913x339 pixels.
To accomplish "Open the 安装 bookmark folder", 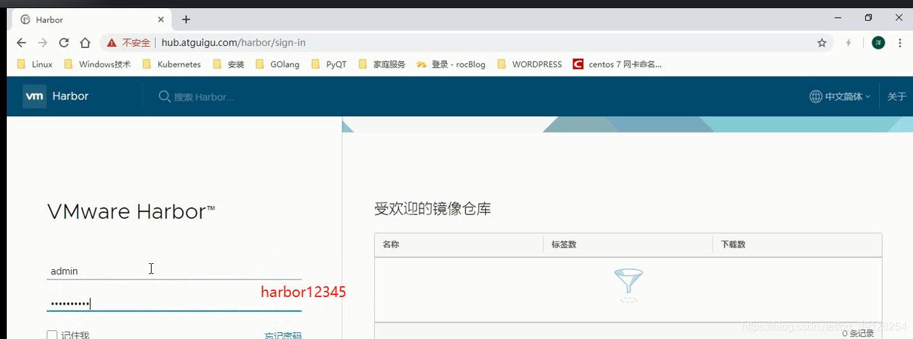I will tap(228, 64).
